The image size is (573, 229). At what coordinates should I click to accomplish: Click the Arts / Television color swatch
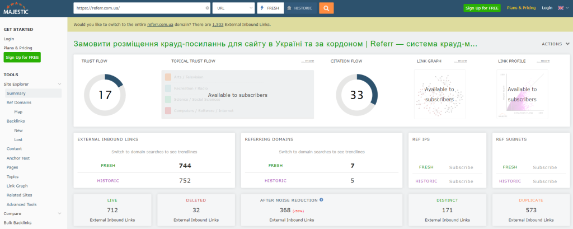click(x=168, y=77)
